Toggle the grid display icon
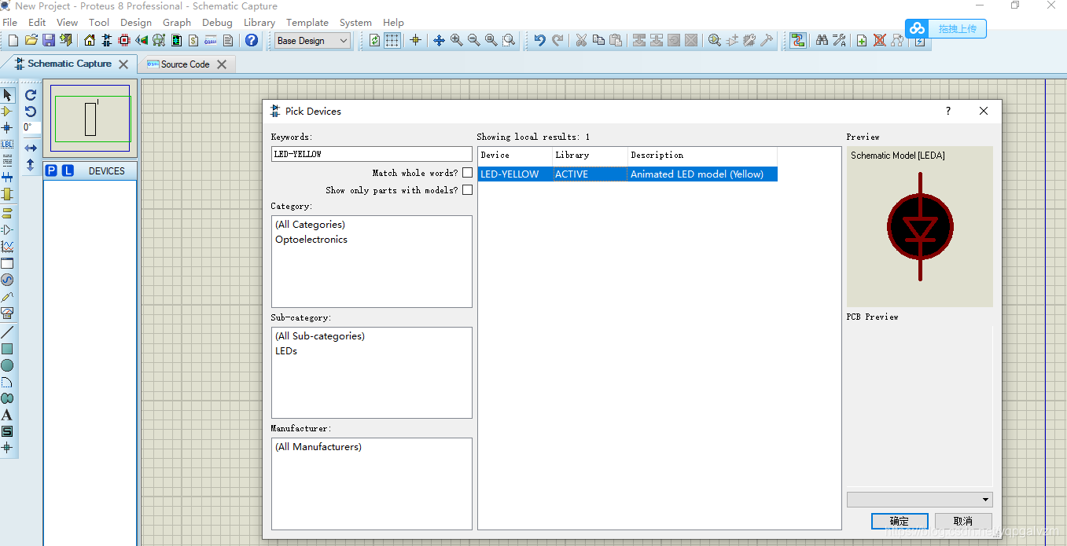1067x546 pixels. pos(392,40)
